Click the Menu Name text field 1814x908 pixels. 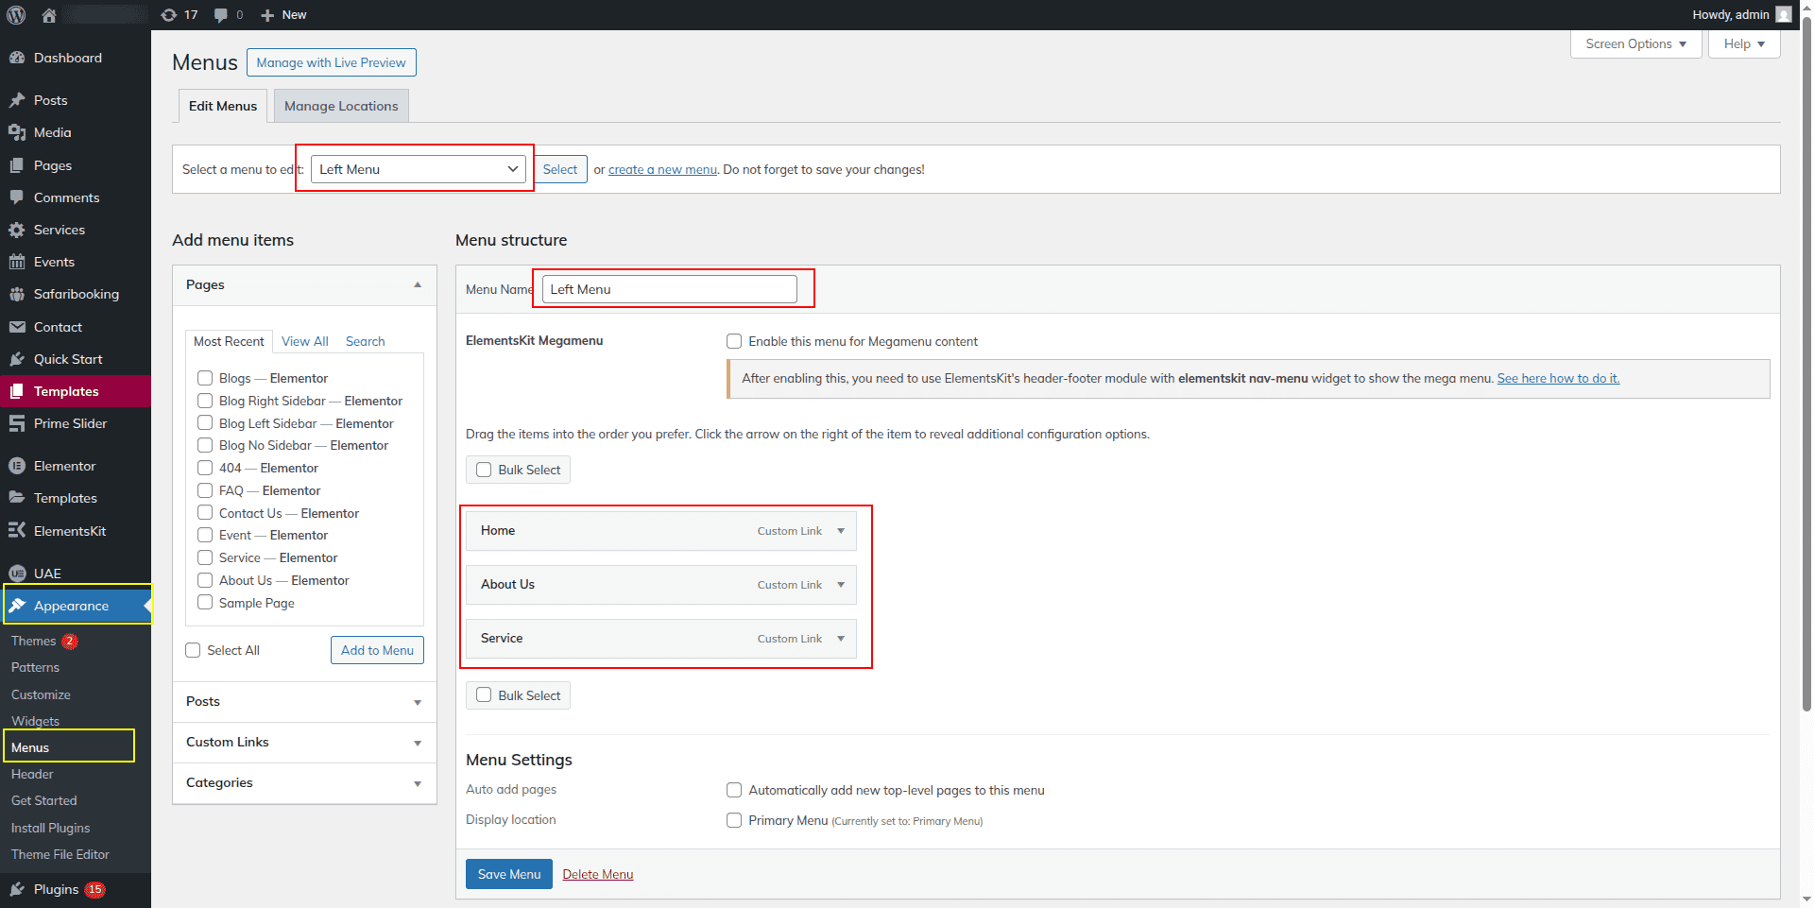click(669, 289)
